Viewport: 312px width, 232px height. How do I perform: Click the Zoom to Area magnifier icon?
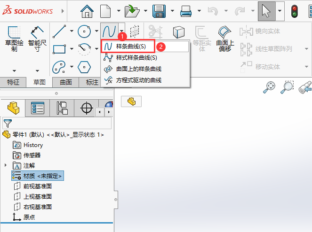tap(287, 87)
